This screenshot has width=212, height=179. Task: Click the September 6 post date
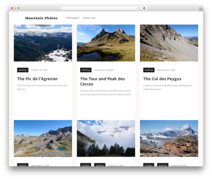tap(166, 70)
